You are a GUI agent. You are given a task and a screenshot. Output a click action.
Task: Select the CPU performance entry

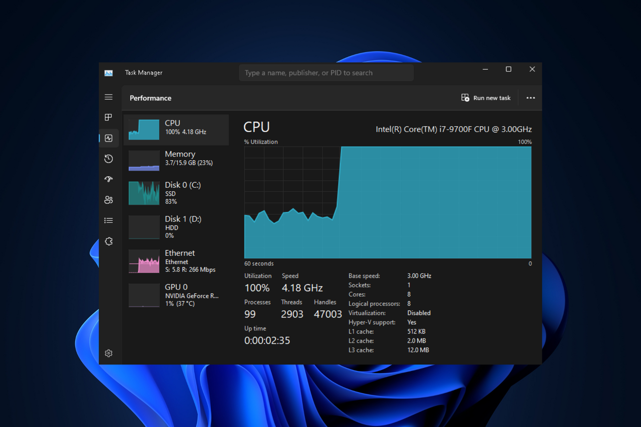176,130
